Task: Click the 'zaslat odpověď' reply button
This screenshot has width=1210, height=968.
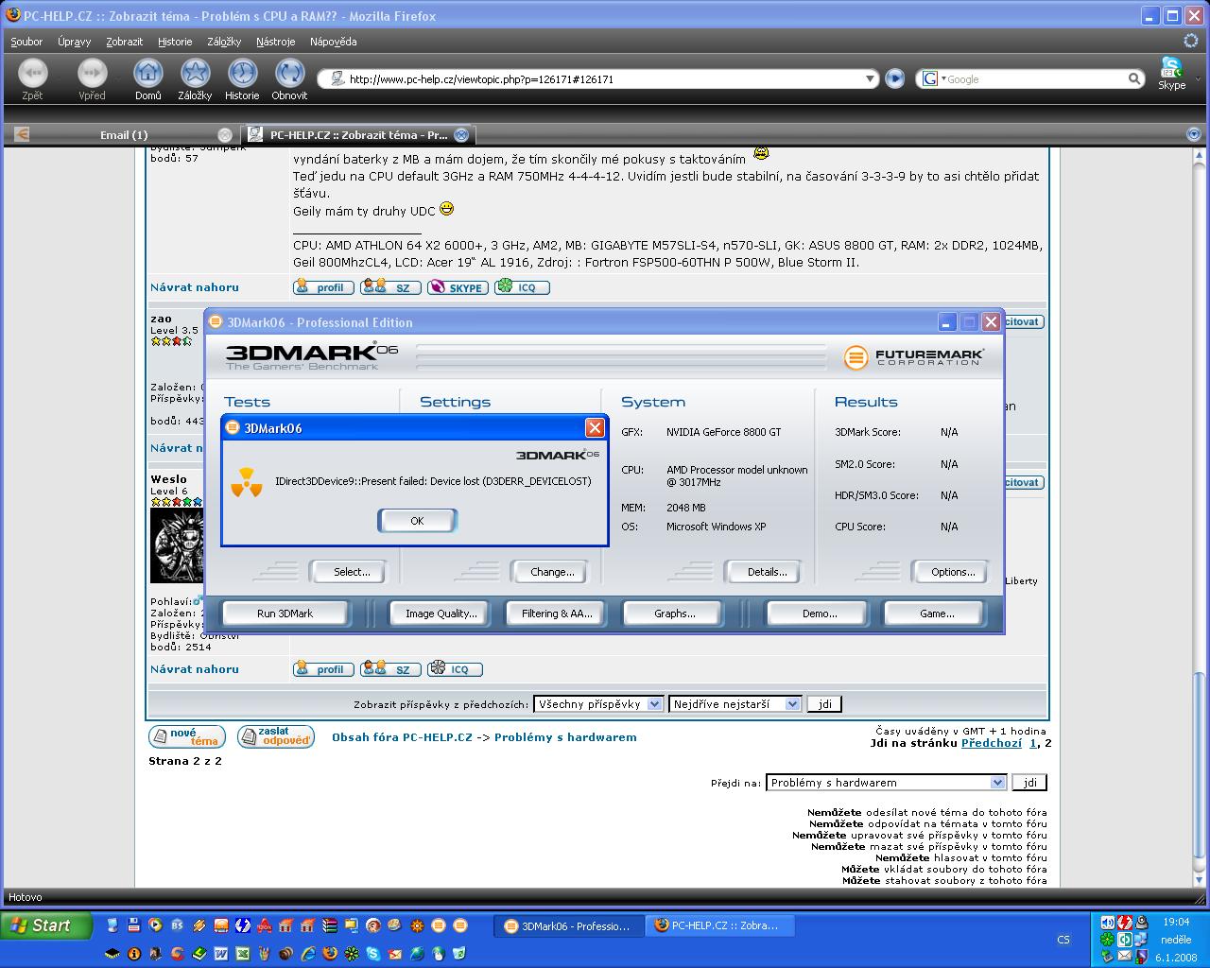Action: click(275, 736)
